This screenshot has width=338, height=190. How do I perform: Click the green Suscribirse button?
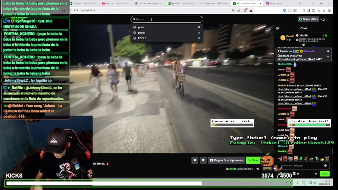(254, 160)
